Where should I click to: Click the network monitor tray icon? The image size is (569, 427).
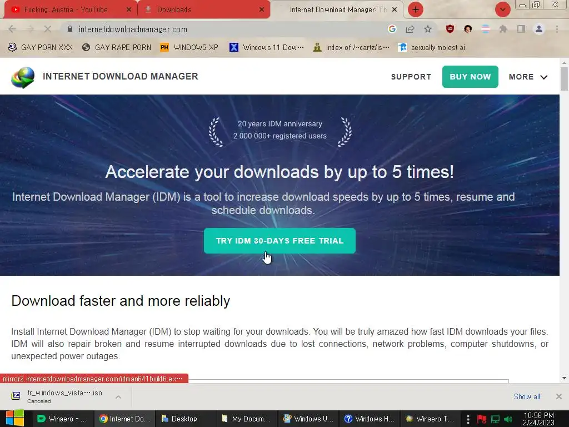495,419
